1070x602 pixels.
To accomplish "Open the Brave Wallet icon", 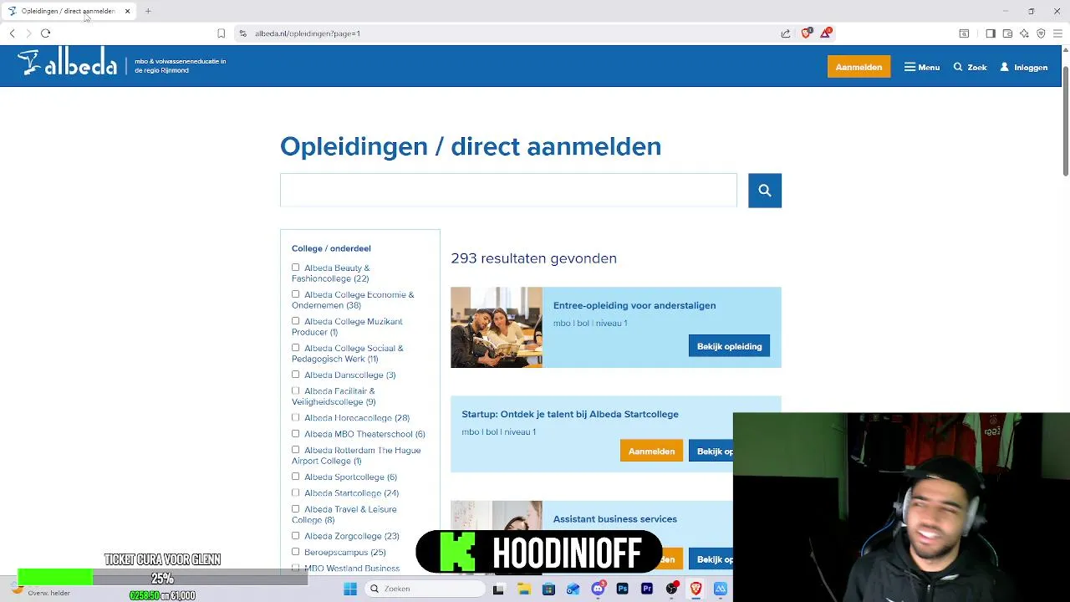I will coord(1007,33).
